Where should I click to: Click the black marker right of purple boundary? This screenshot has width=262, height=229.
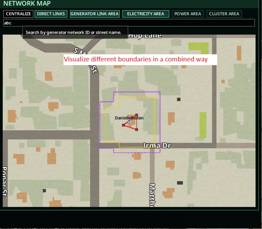178,99
